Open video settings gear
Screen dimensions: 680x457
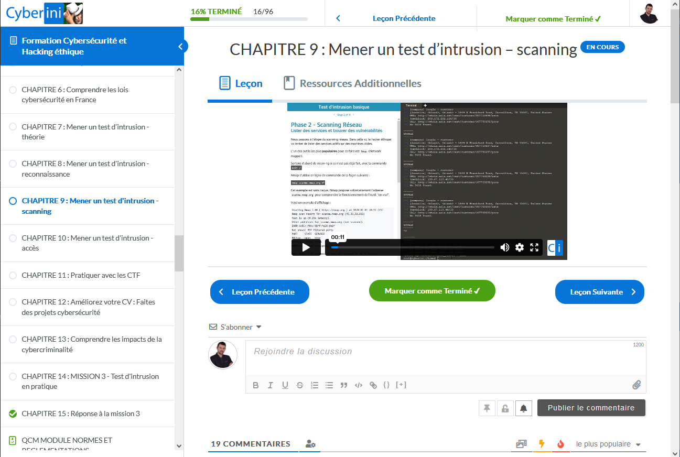(x=520, y=247)
